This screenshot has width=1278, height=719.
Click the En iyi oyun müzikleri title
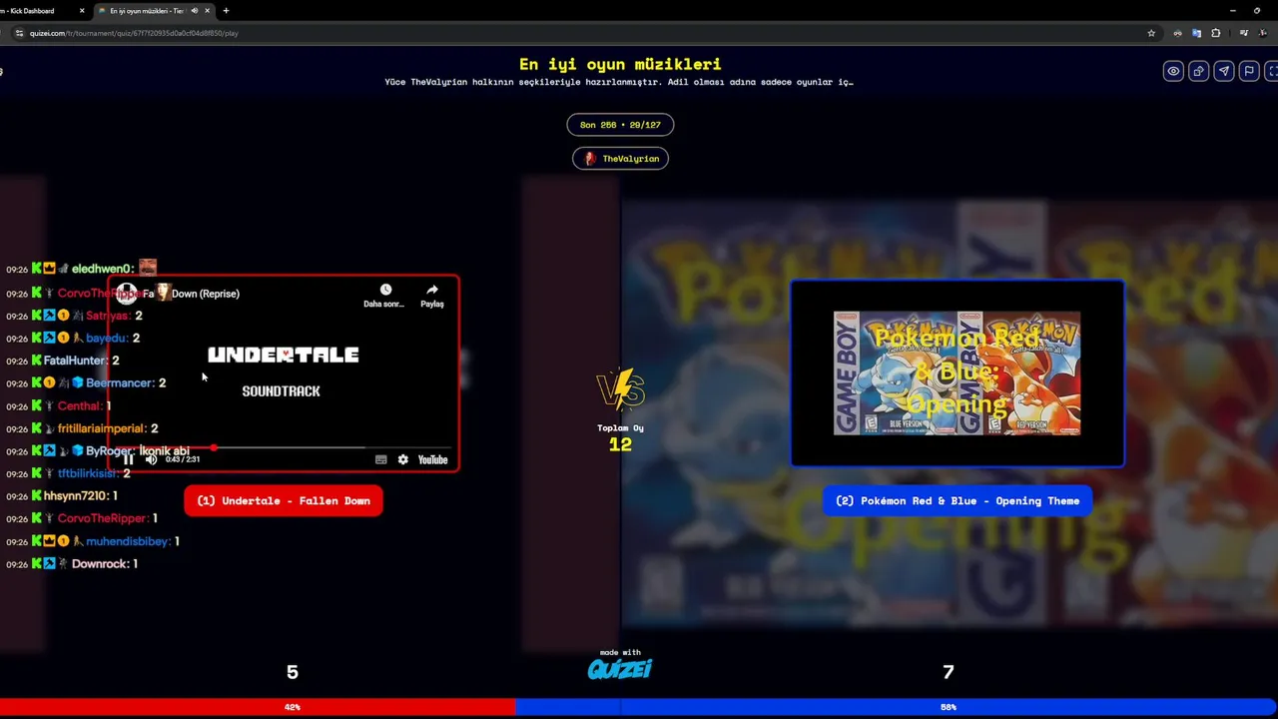click(x=620, y=64)
